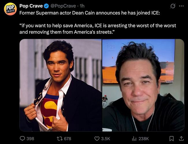Click the reply speech bubble icon
The image size is (188, 144).
tap(22, 139)
